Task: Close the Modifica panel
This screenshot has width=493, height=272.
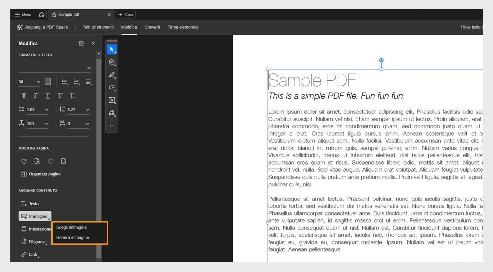Action: coord(93,43)
